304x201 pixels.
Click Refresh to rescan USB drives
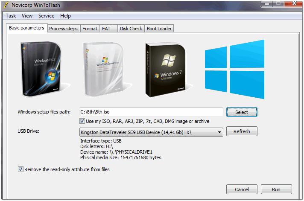click(242, 131)
